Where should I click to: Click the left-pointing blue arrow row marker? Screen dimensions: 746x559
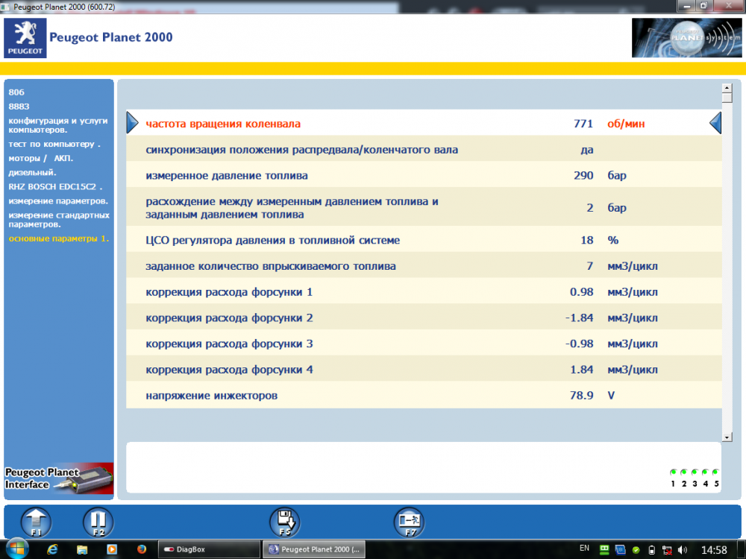coord(715,122)
